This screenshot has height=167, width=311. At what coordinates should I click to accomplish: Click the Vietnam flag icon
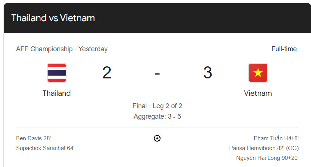[x=258, y=73]
